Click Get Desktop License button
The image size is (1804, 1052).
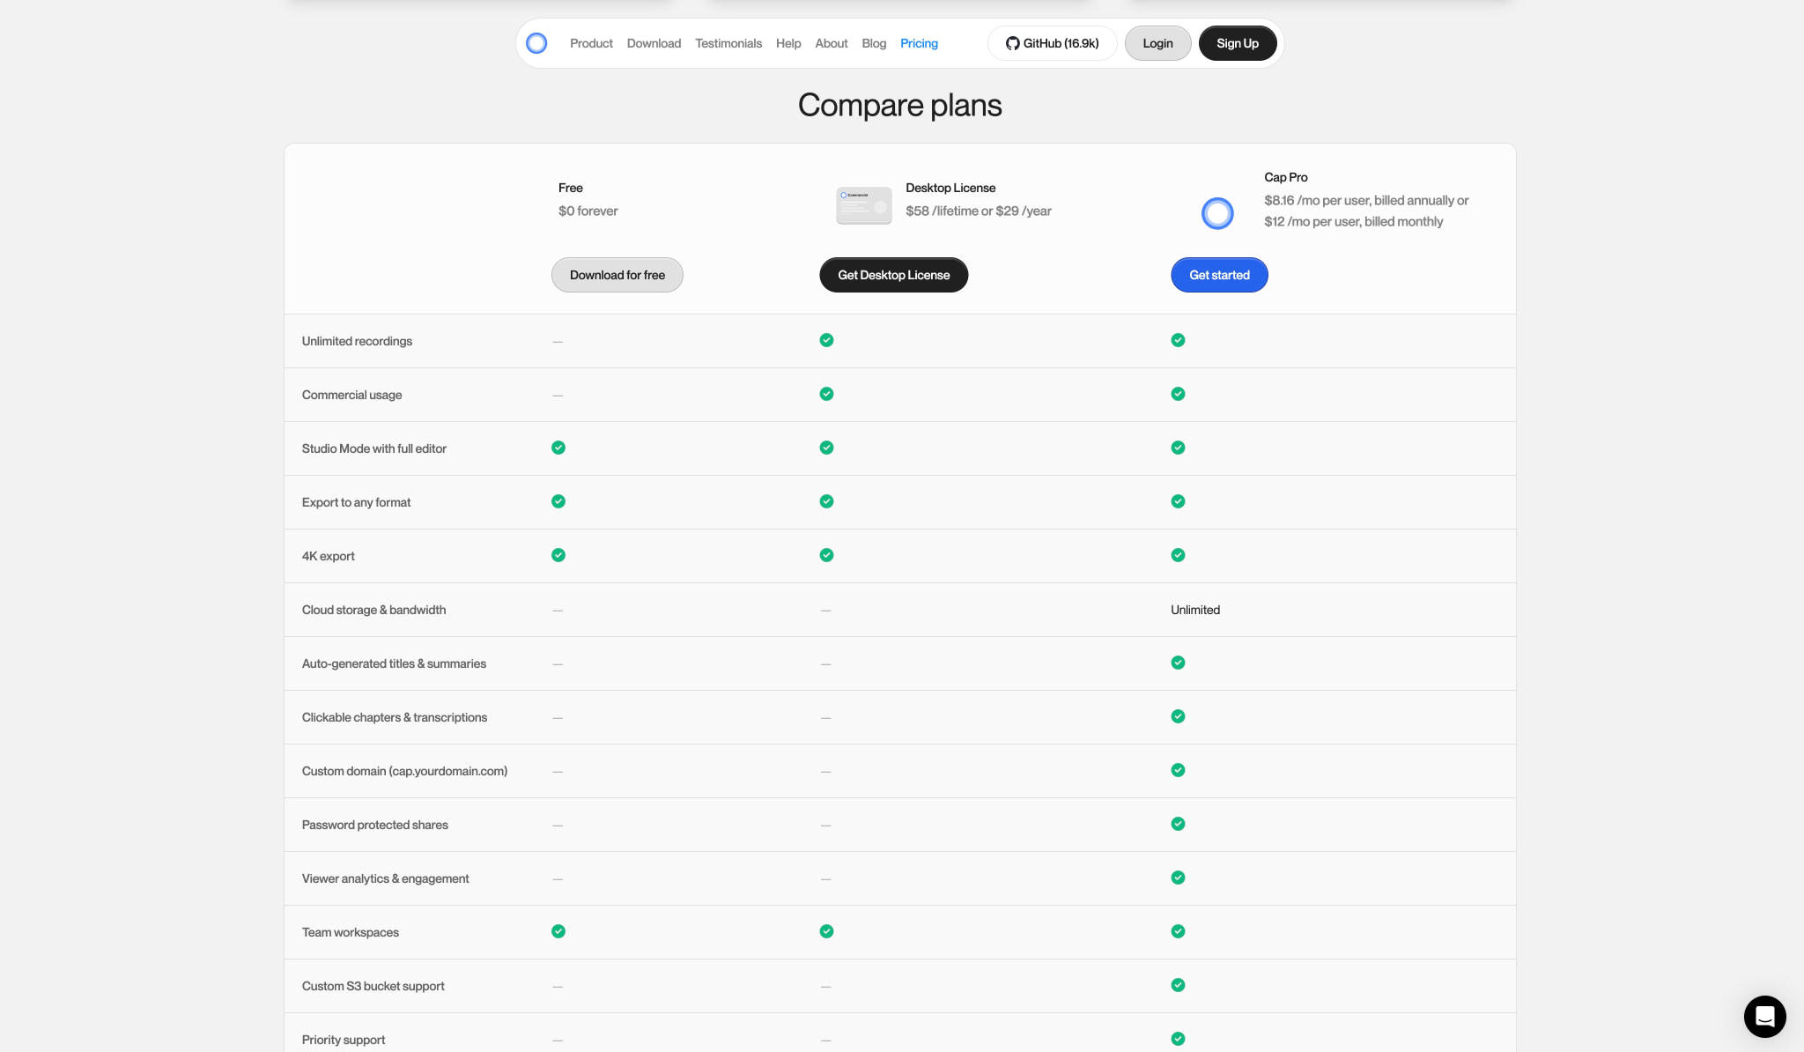(x=894, y=275)
